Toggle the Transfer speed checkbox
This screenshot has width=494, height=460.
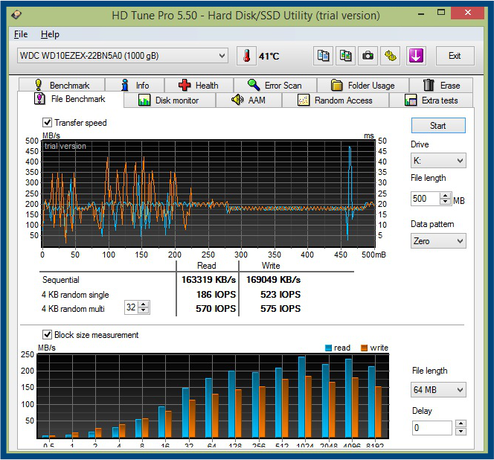(48, 122)
